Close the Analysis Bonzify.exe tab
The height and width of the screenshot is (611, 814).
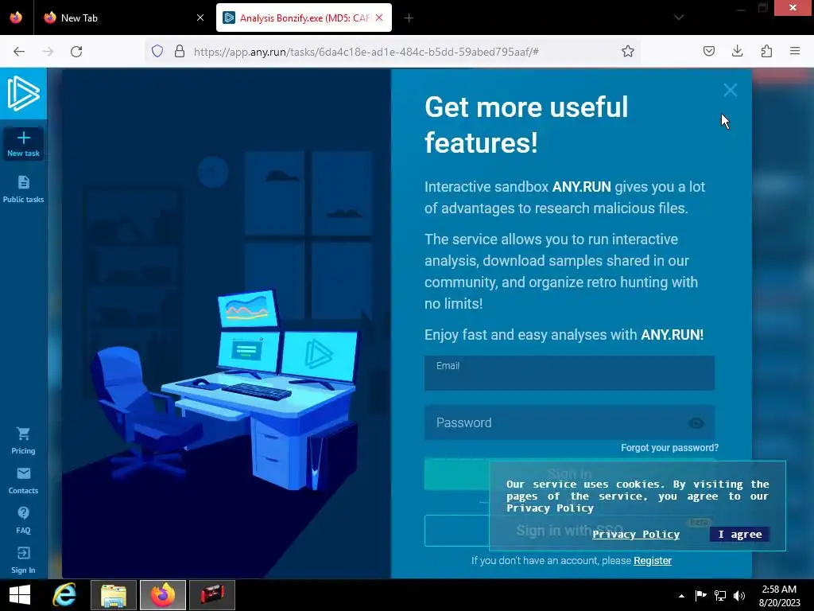[379, 18]
